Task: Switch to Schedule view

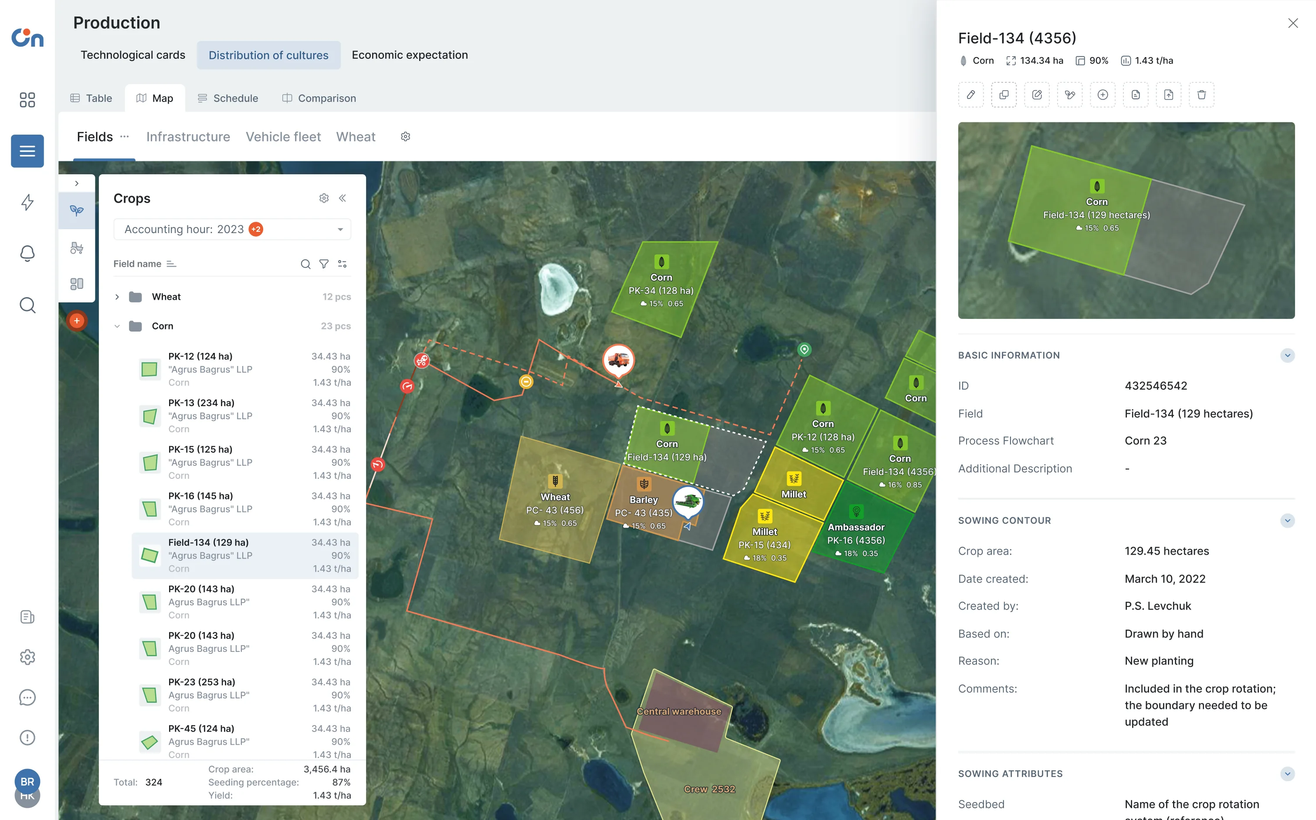Action: 228,98
